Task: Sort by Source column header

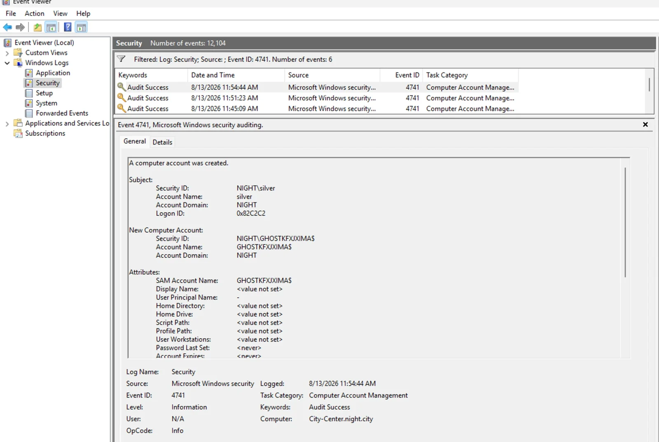Action: (x=332, y=75)
